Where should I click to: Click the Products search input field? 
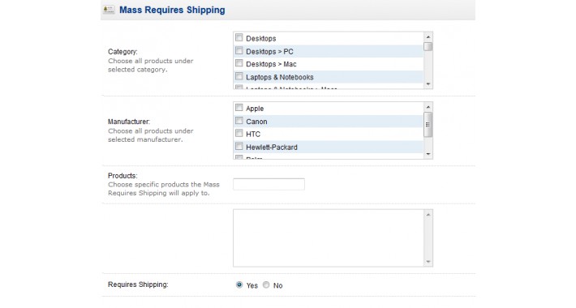tap(269, 184)
